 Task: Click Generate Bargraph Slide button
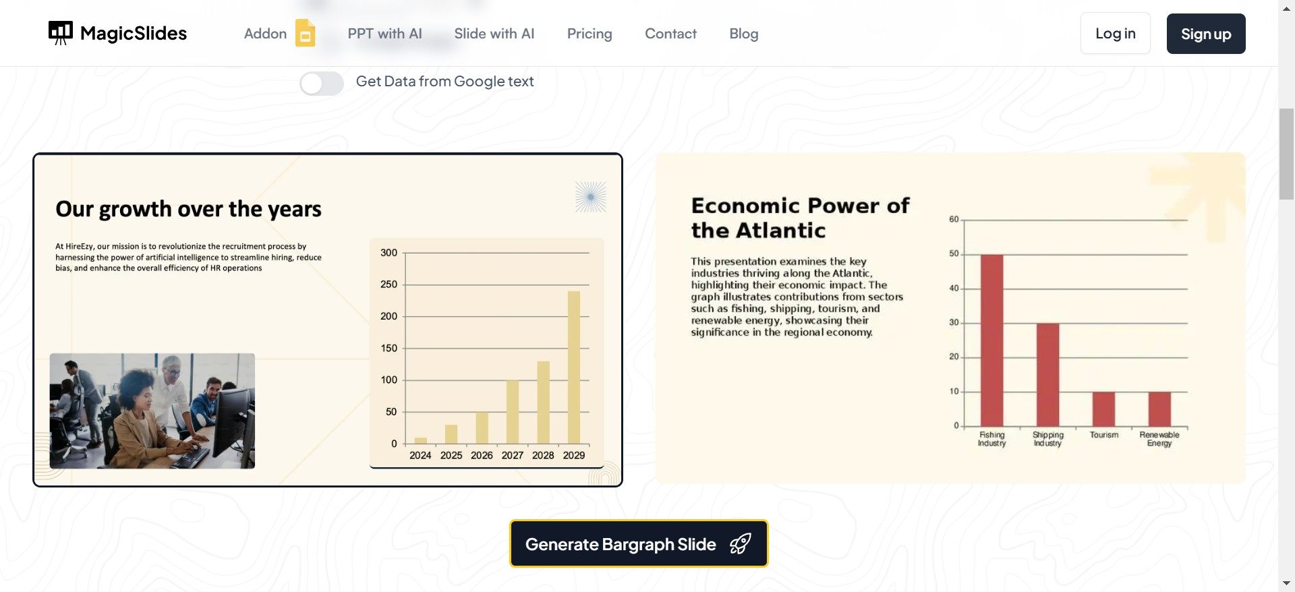[x=638, y=543]
